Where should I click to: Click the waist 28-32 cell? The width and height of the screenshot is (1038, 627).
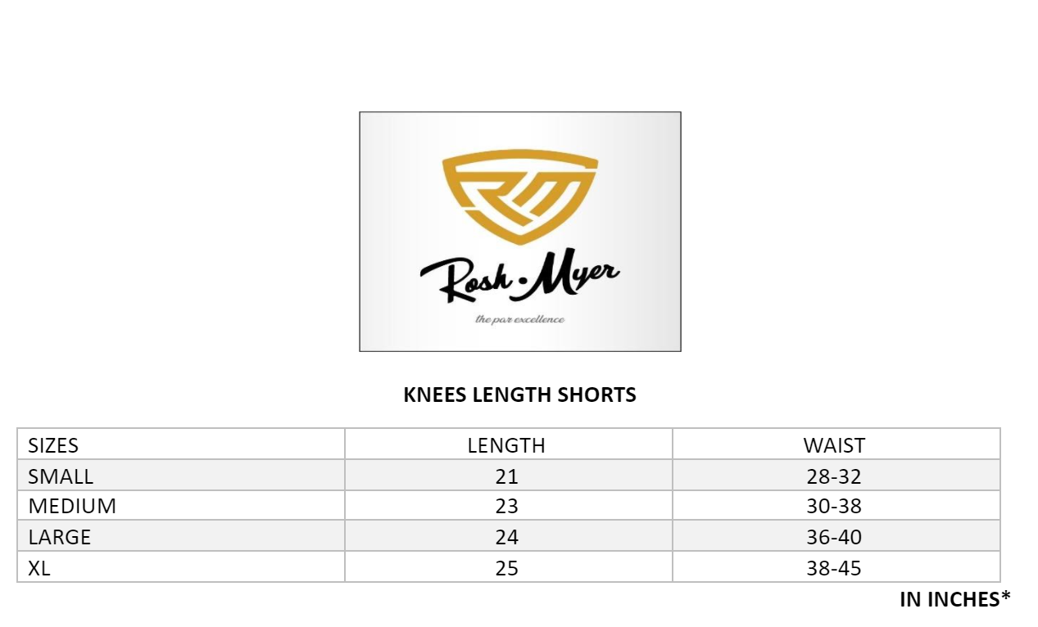pos(836,476)
